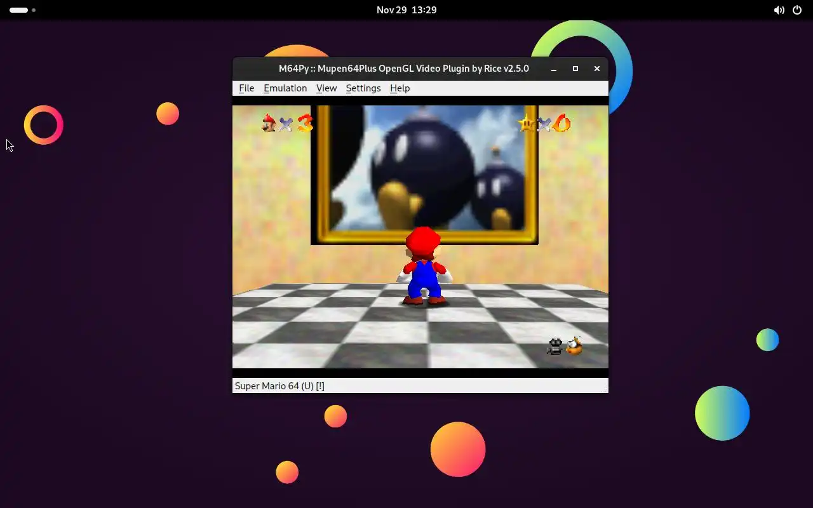Open the clock and calendar panel

pyautogui.click(x=406, y=10)
